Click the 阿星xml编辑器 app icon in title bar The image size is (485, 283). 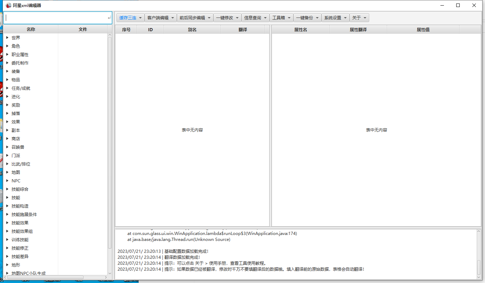pyautogui.click(x=8, y=5)
